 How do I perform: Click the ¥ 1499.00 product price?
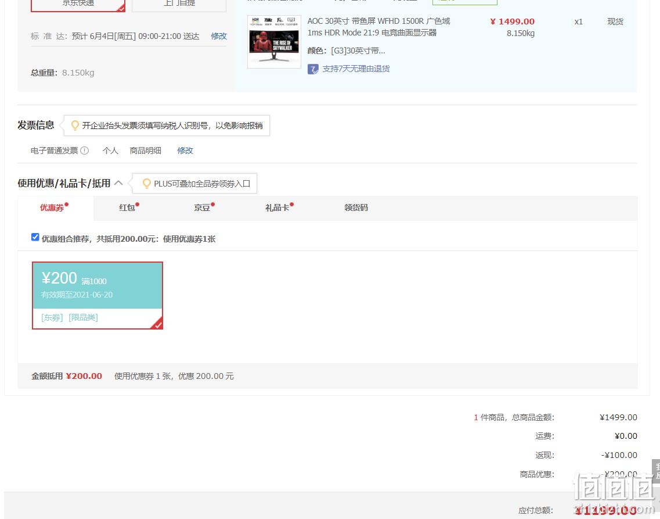point(512,22)
